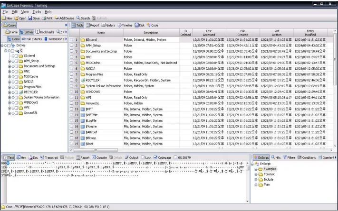Expand the Forensic EnScript folder
The width and height of the screenshot is (338, 211).
(256, 174)
